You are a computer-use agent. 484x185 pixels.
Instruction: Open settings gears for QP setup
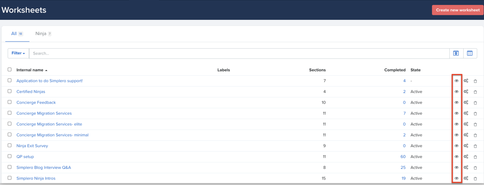pos(466,157)
